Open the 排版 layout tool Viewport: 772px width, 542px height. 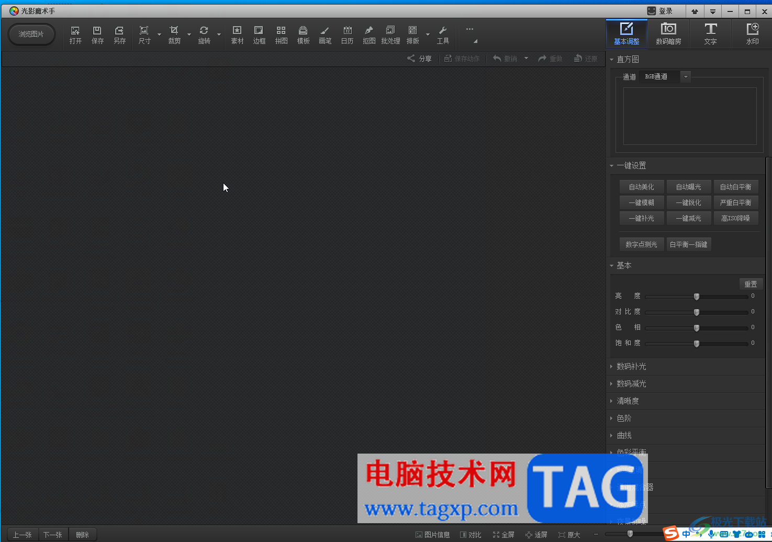412,35
